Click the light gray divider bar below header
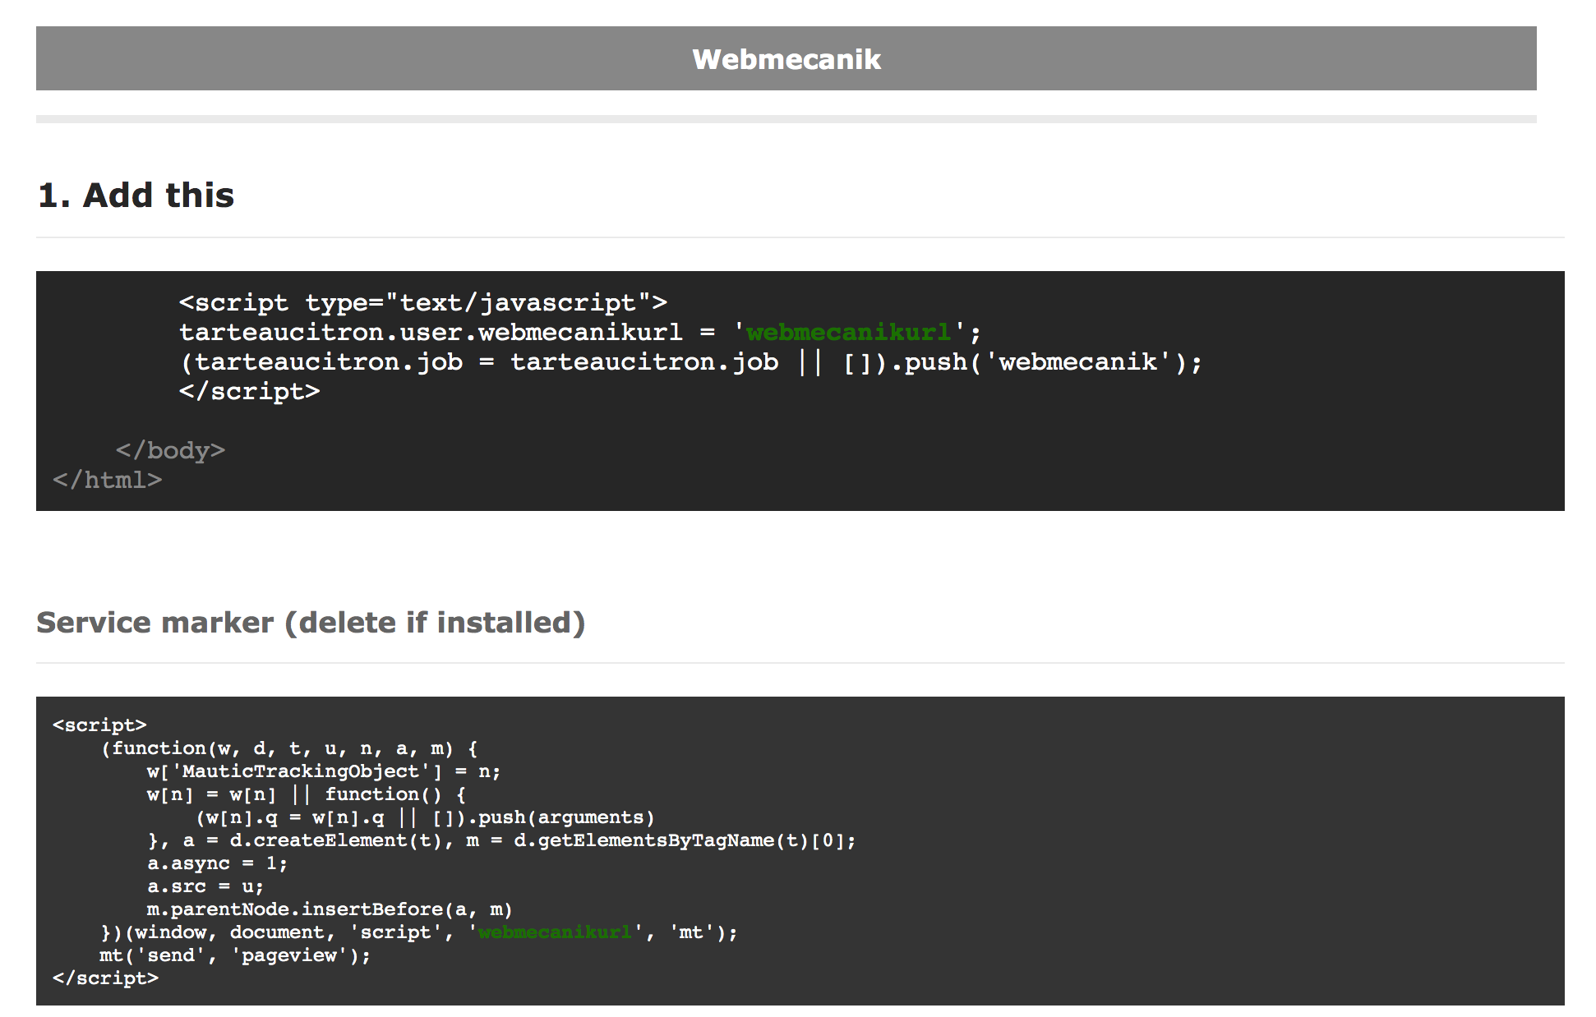 coord(786,119)
